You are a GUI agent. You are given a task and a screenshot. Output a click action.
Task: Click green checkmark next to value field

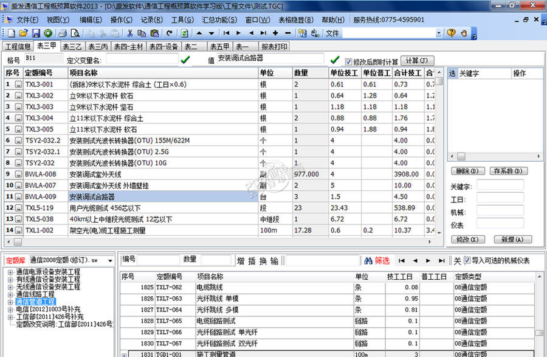335,60
